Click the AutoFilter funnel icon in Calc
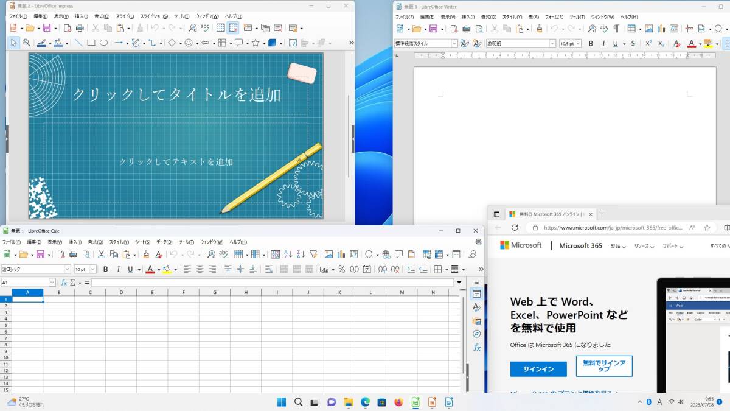The height and width of the screenshot is (411, 730). point(313,254)
